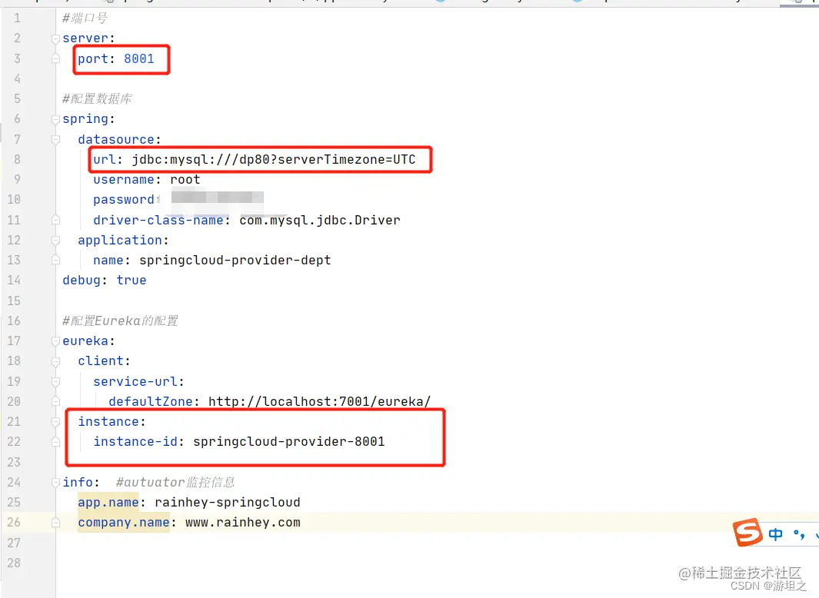Click the 'instance-id' key
The height and width of the screenshot is (598, 819).
(x=135, y=442)
